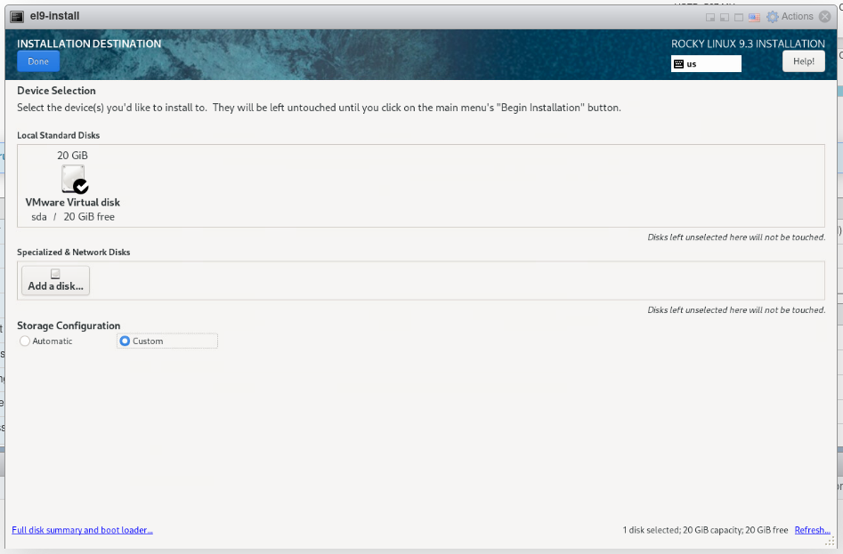
Task: Click the 'sda / 20 GiB free' label
Action: pos(73,217)
